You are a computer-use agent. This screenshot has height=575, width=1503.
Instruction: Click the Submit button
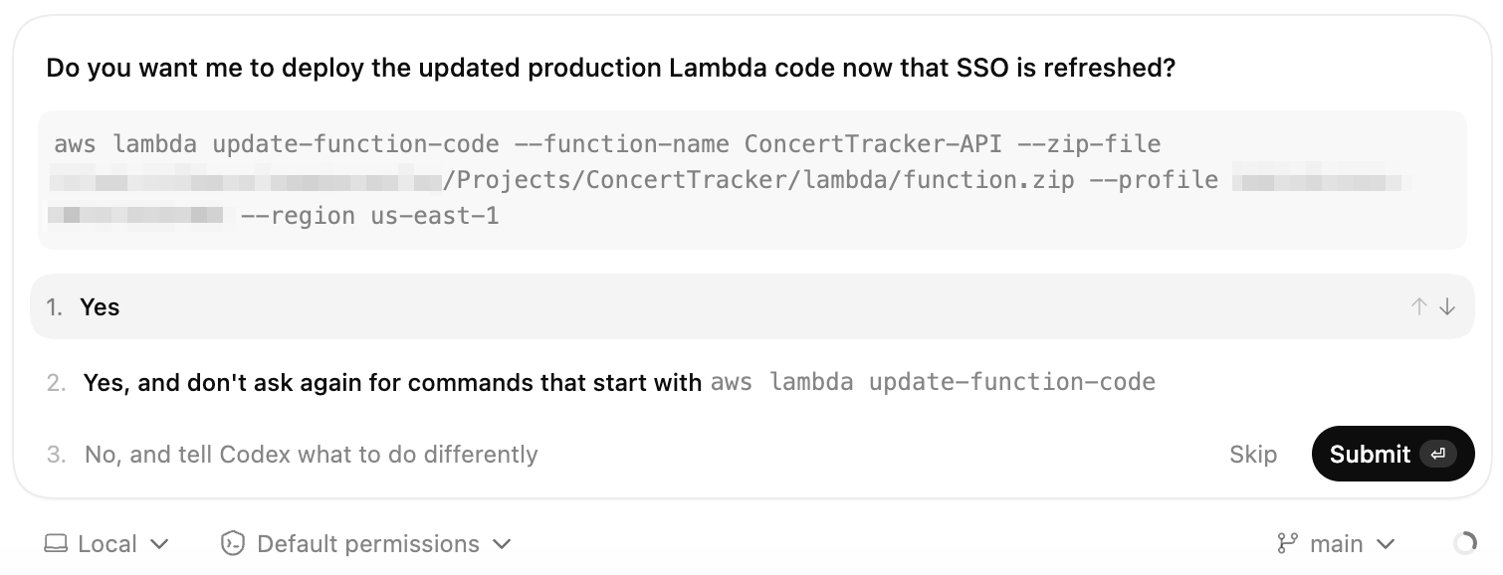1393,453
